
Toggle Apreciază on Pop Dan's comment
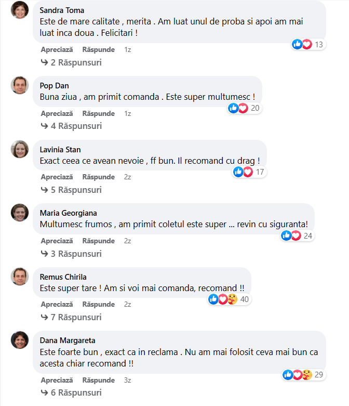pos(57,113)
